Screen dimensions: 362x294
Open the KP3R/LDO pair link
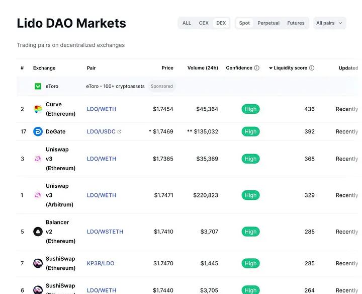pos(101,263)
